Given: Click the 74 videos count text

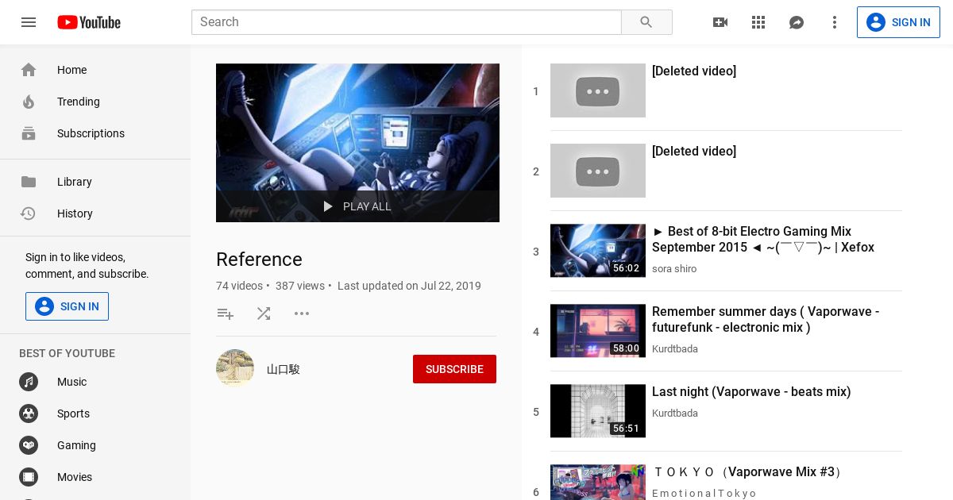Looking at the screenshot, I should pos(239,286).
